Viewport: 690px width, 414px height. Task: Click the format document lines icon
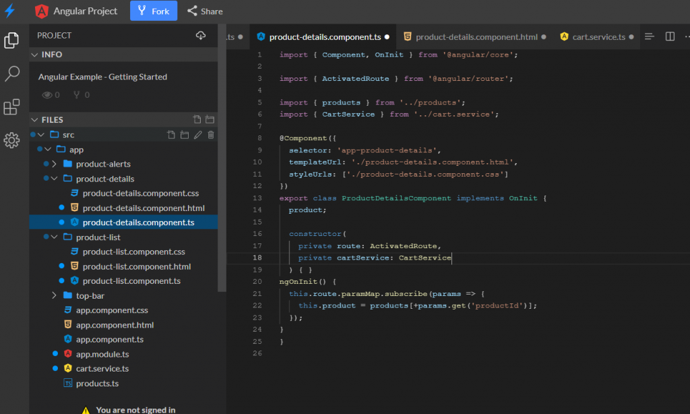649,36
